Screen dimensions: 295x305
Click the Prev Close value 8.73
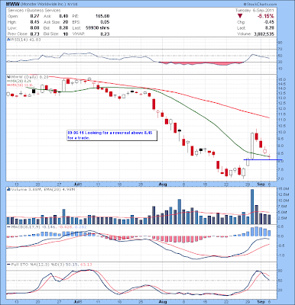pyautogui.click(x=35, y=34)
